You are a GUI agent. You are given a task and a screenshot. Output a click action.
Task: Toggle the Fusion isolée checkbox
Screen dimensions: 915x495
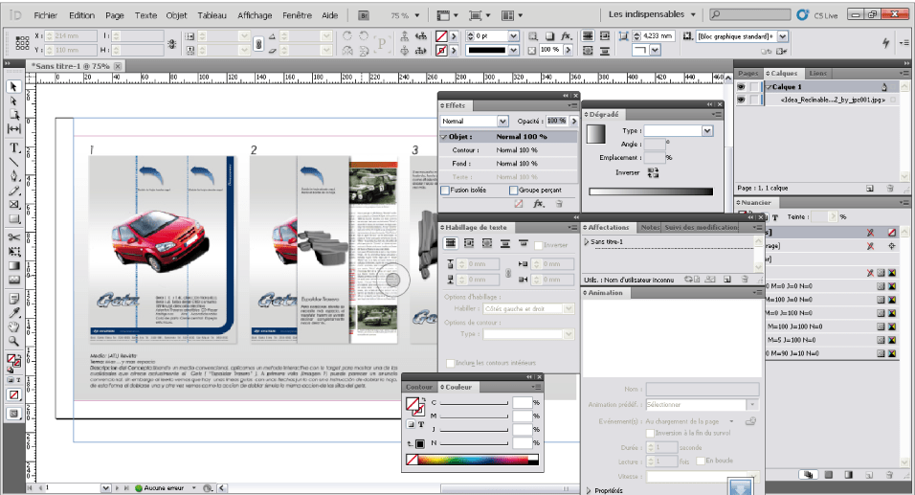[445, 191]
